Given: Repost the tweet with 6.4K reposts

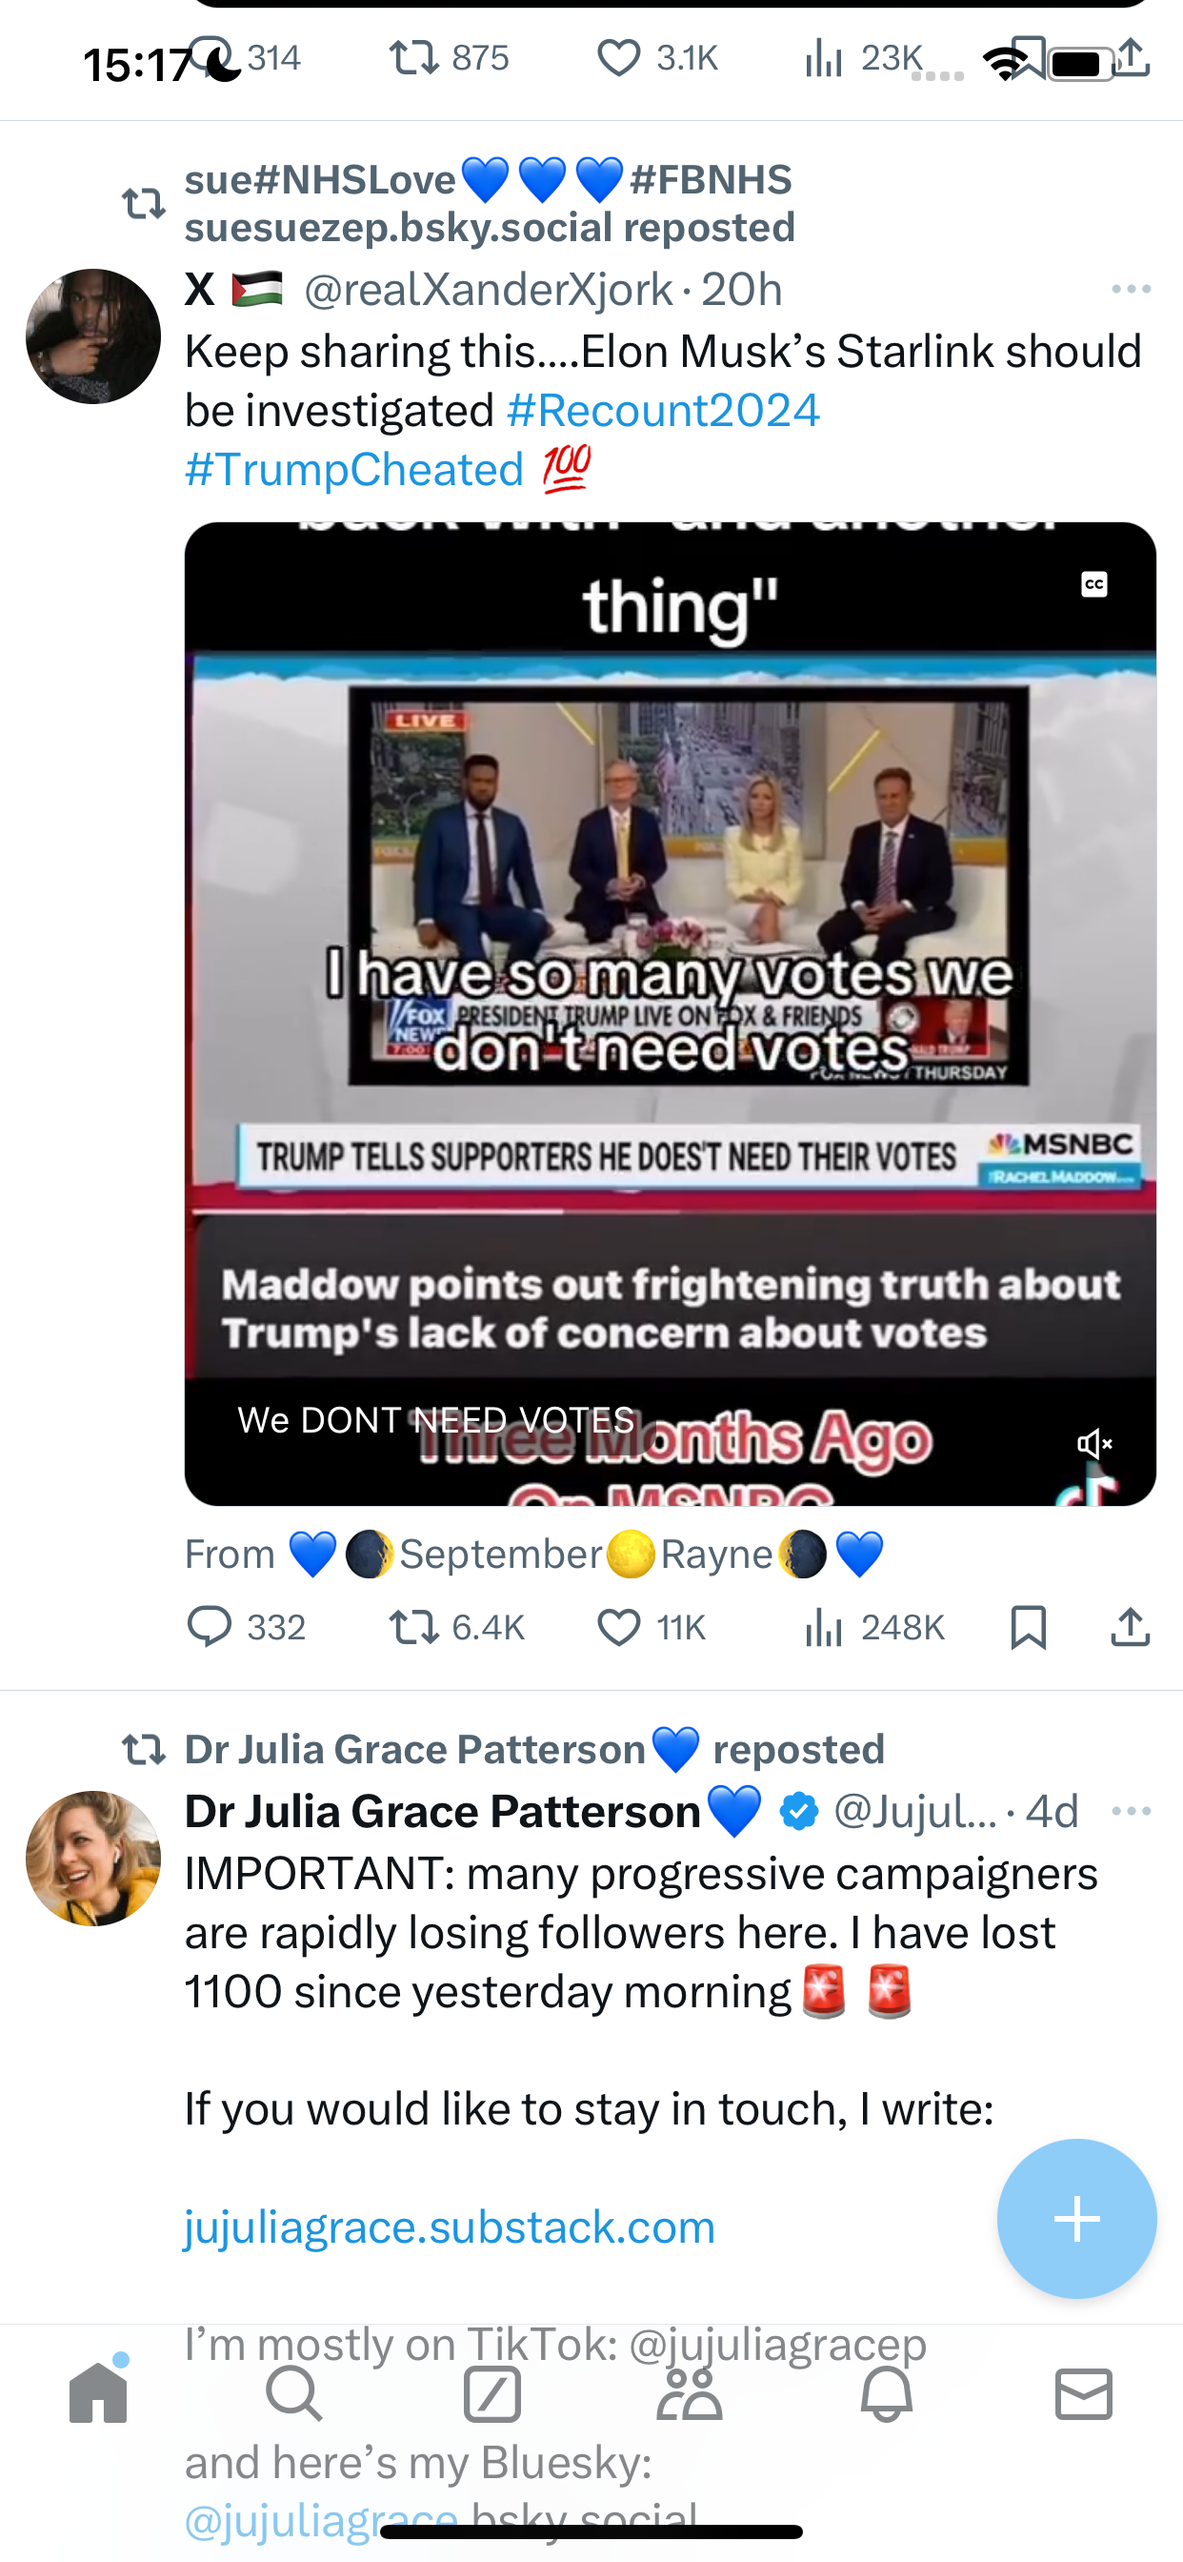Looking at the screenshot, I should click(x=456, y=1628).
